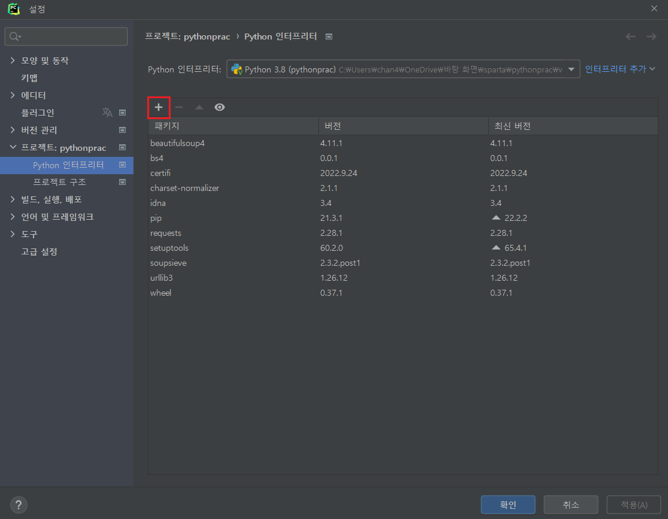668x519 pixels.
Task: Click the Python icon in interpreter combo box
Action: click(236, 69)
